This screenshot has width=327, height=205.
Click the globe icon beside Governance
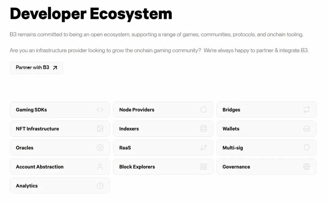[307, 167]
